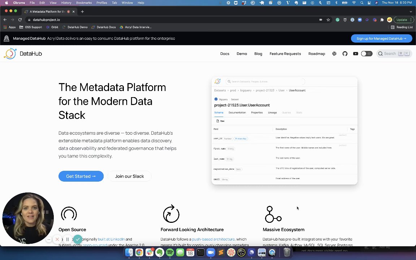Open the Chrome History menu
Image resolution: width=416 pixels, height=260 pixels.
66,3
